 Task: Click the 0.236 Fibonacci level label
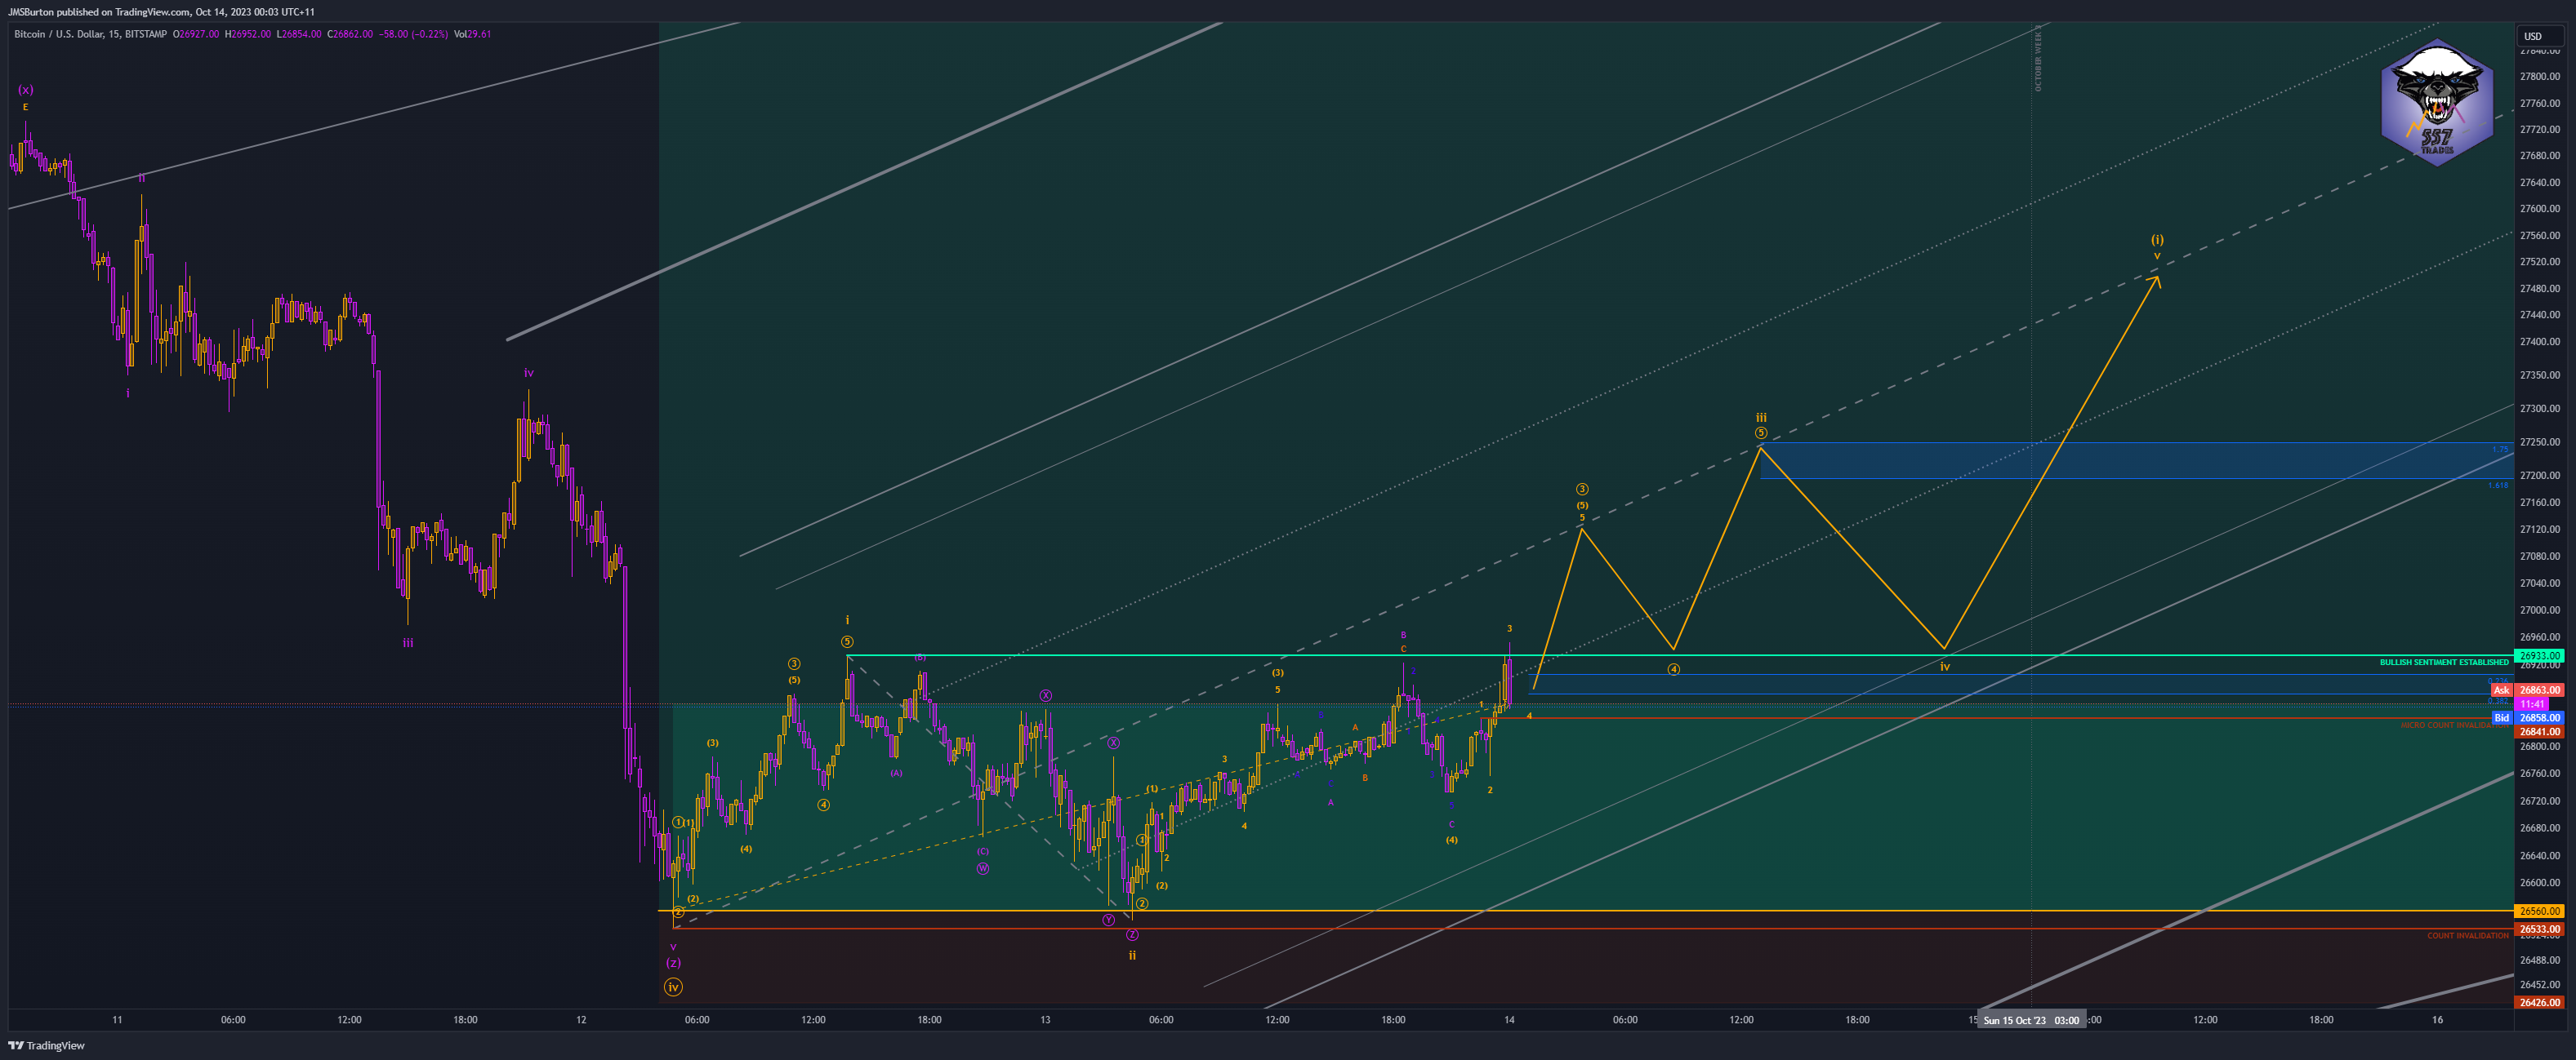(2497, 681)
